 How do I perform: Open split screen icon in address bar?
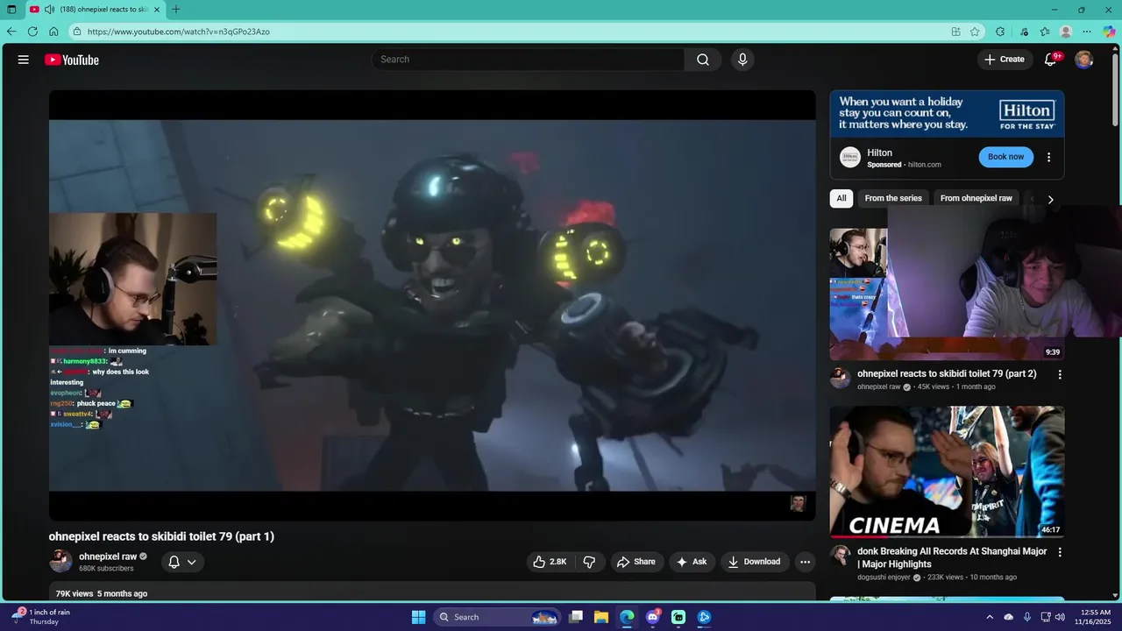(955, 32)
